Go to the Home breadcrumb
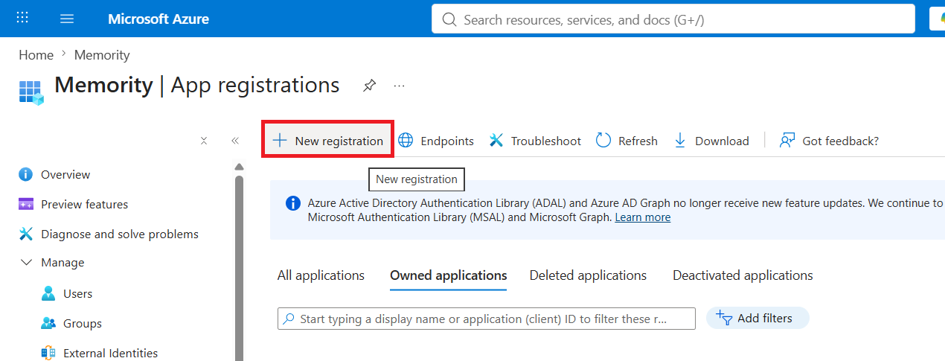945x361 pixels. point(36,55)
